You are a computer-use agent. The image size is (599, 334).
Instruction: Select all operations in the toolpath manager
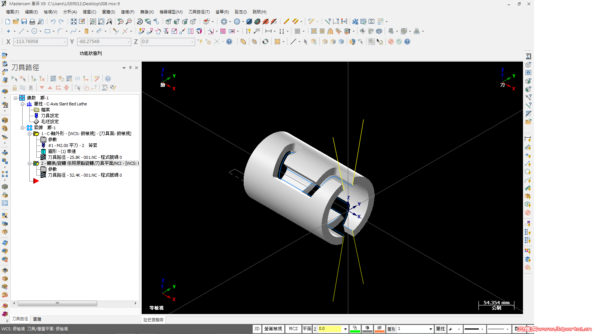coord(14,79)
